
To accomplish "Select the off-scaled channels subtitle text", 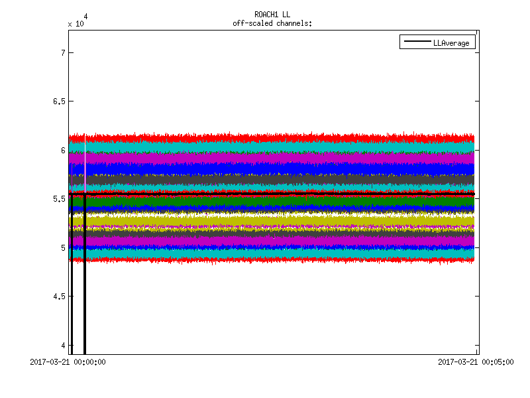I will tap(272, 23).
